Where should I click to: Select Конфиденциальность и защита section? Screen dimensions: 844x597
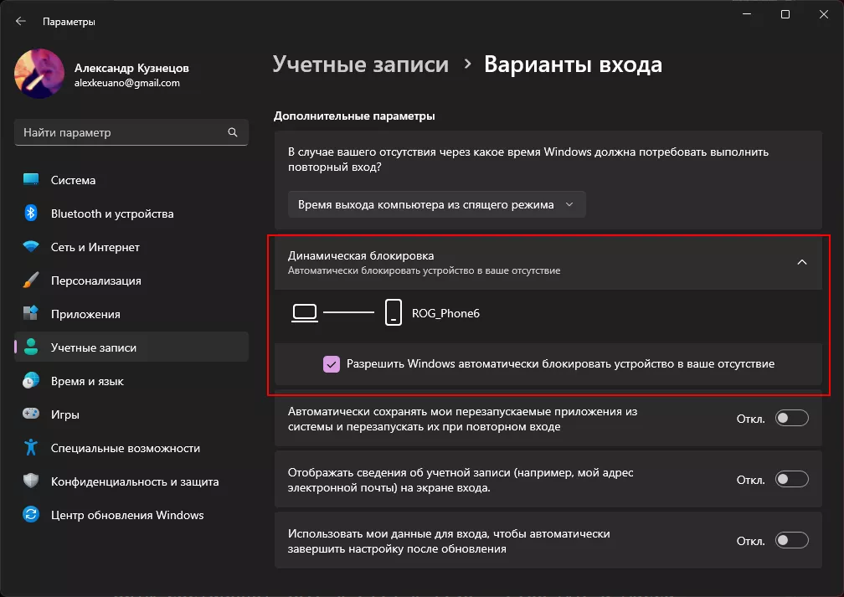(121, 481)
